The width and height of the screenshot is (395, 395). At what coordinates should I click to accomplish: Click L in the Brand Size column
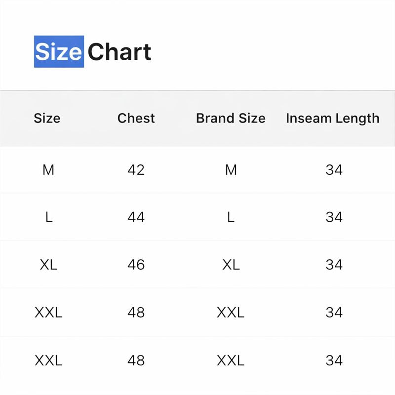[x=231, y=217]
